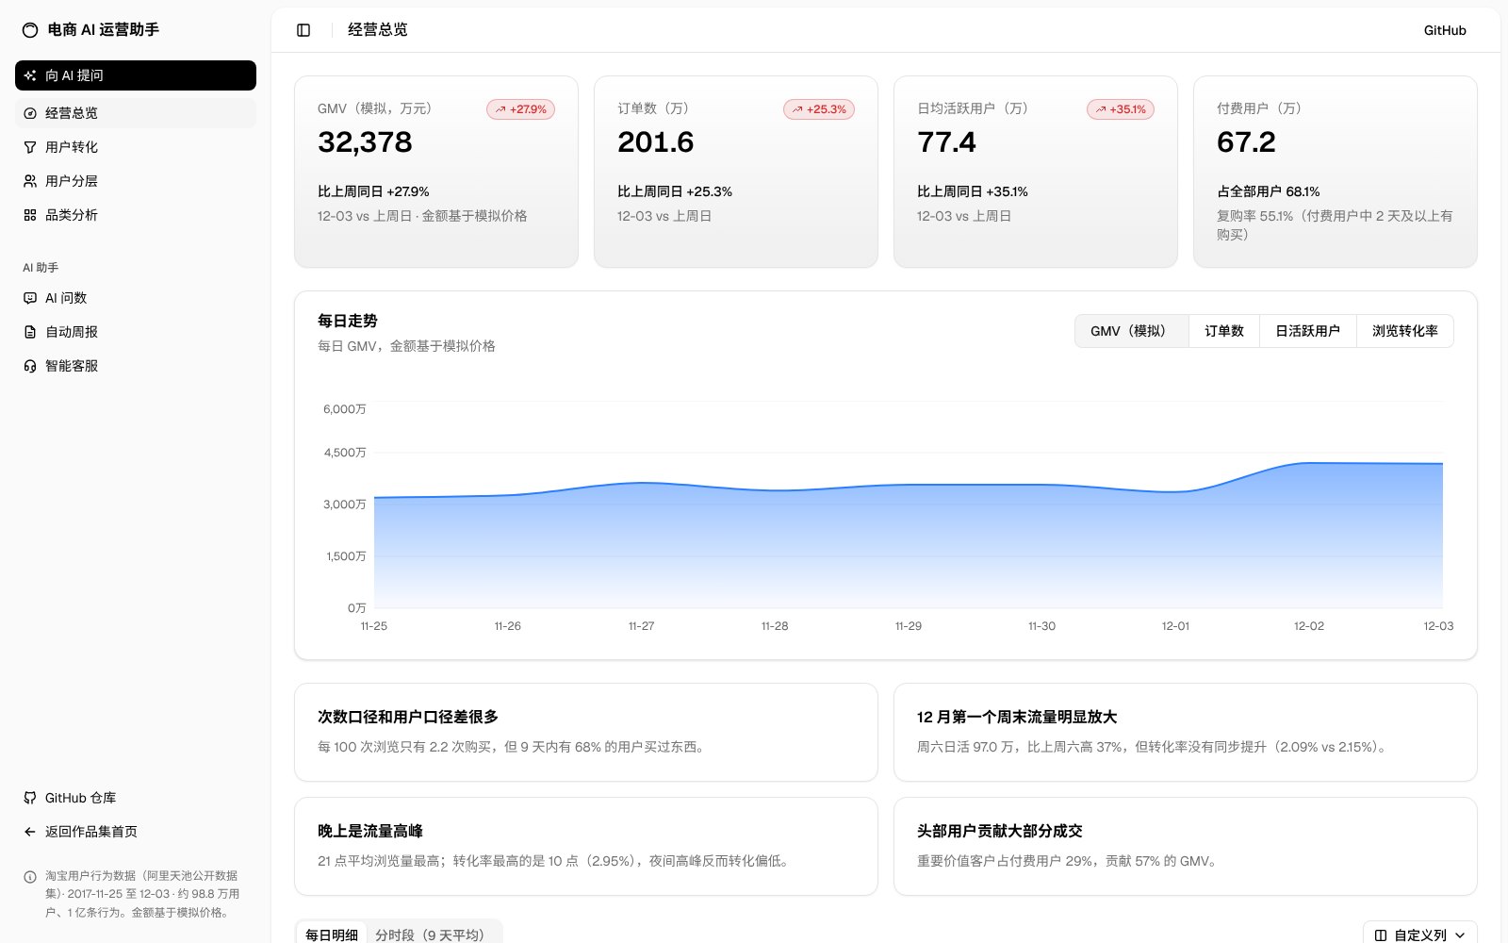Click the 付费用户 value 67.2
The image size is (1508, 943).
(1246, 142)
